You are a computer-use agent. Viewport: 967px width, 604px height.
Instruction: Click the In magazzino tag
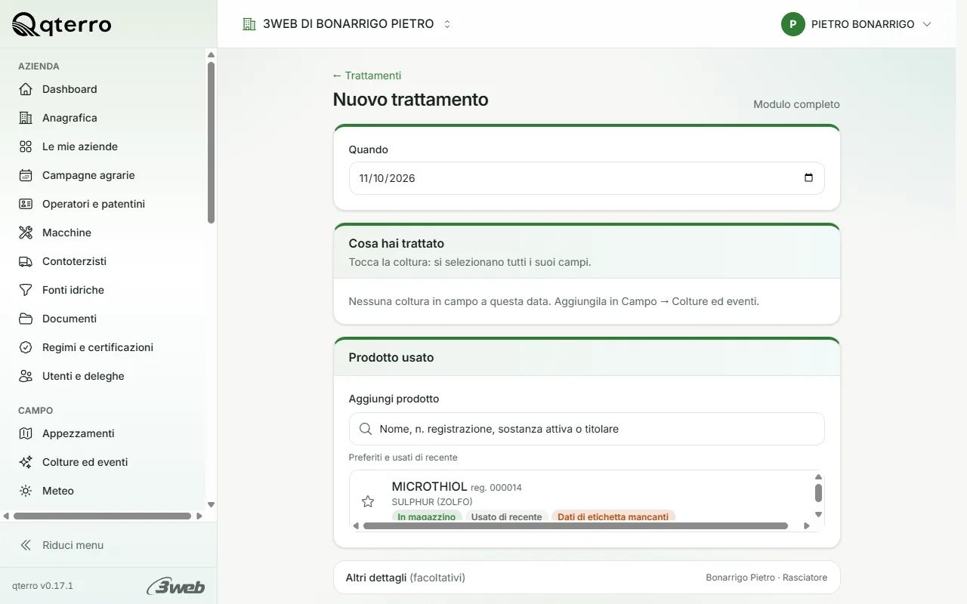427,517
